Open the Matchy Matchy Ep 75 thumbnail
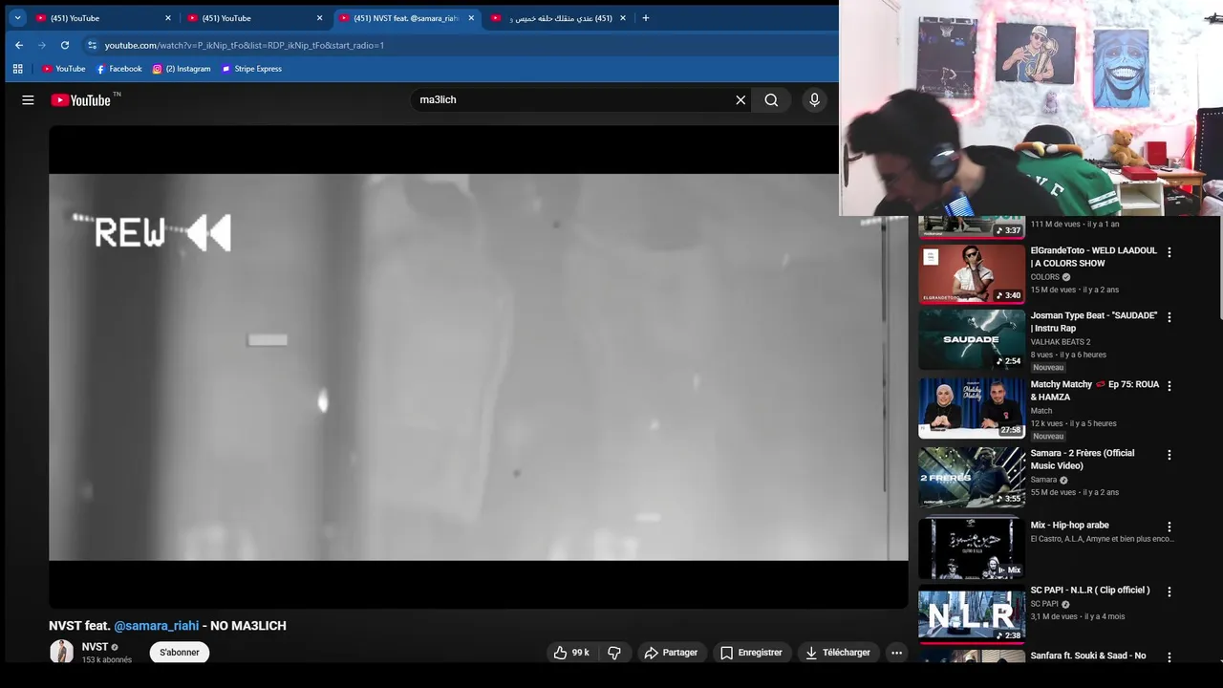 pyautogui.click(x=972, y=408)
